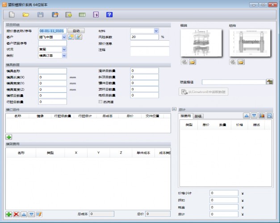Open a quote file via folder icon
The image size is (280, 223).
coord(26,15)
